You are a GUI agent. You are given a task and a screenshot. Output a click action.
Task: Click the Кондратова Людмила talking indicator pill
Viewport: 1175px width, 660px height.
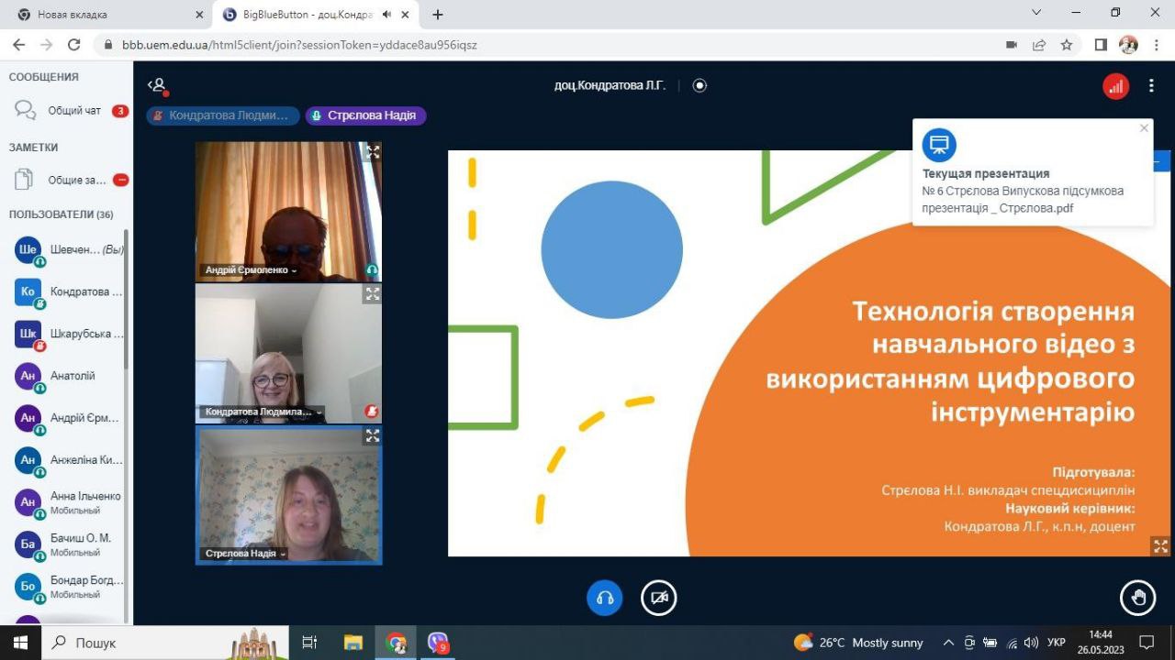[223, 115]
